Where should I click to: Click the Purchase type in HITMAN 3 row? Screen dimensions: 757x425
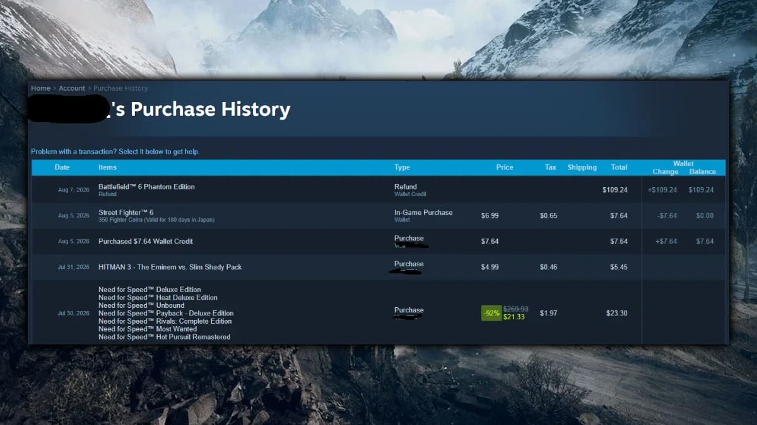[x=409, y=264]
